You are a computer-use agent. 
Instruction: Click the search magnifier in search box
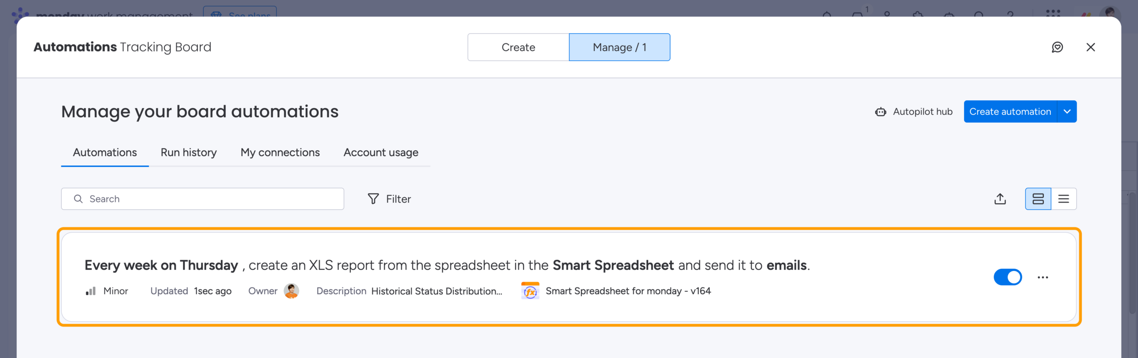coord(78,199)
